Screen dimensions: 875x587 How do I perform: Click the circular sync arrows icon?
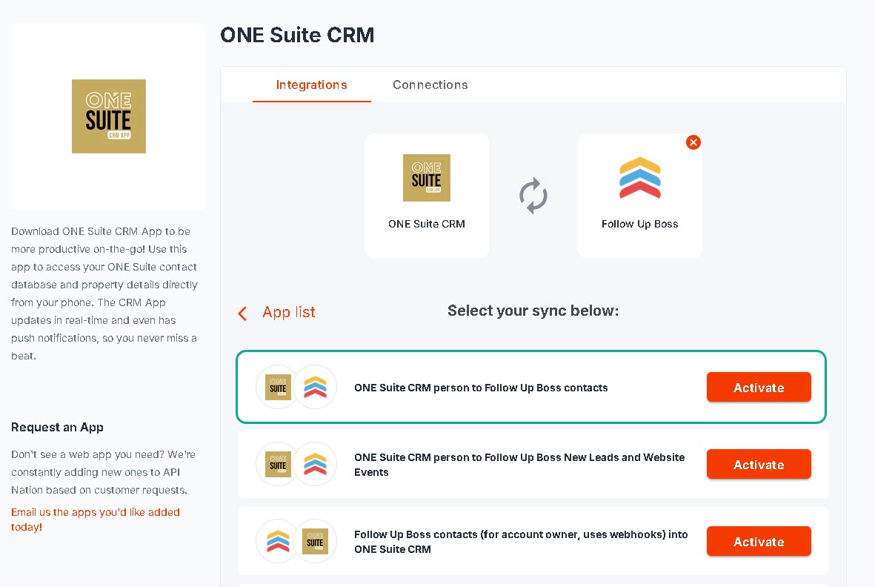click(533, 195)
